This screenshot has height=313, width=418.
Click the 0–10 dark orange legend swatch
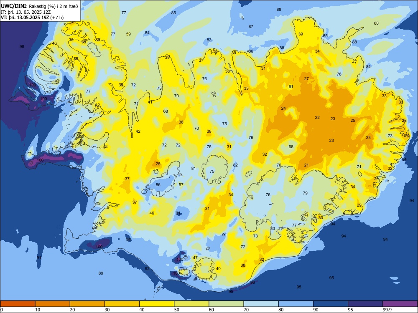[18, 304]
